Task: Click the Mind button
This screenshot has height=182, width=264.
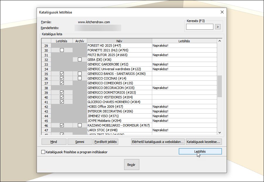Action: tap(54, 142)
